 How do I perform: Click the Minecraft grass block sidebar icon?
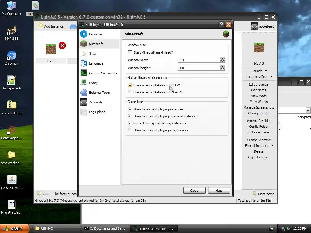point(84,44)
